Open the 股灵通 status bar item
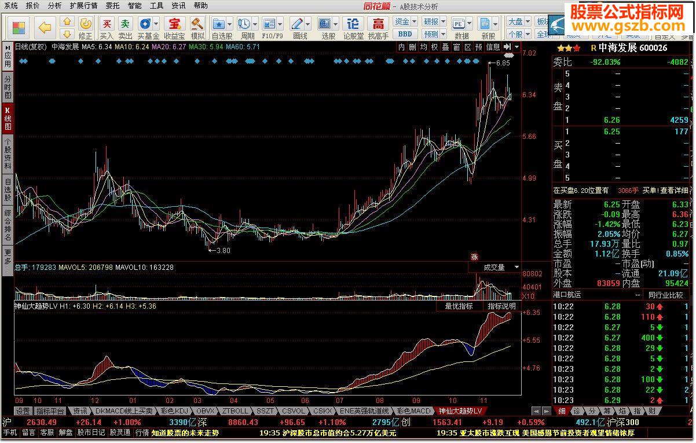 tap(120, 432)
